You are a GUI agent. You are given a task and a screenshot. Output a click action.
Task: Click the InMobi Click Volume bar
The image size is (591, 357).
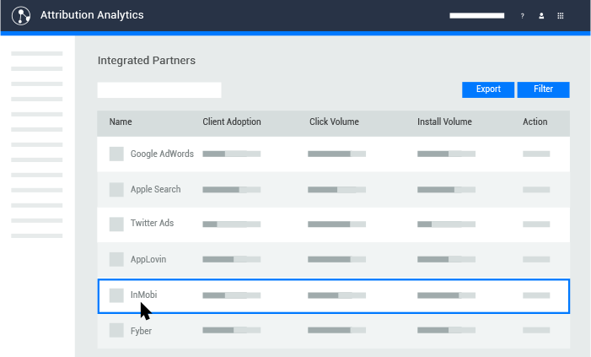click(336, 295)
